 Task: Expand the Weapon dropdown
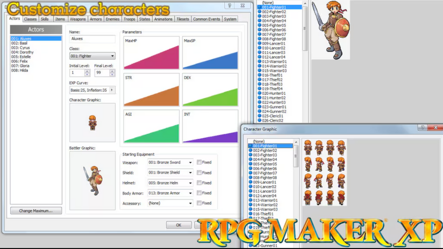[190, 162]
